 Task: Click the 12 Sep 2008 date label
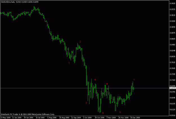coord(76,118)
